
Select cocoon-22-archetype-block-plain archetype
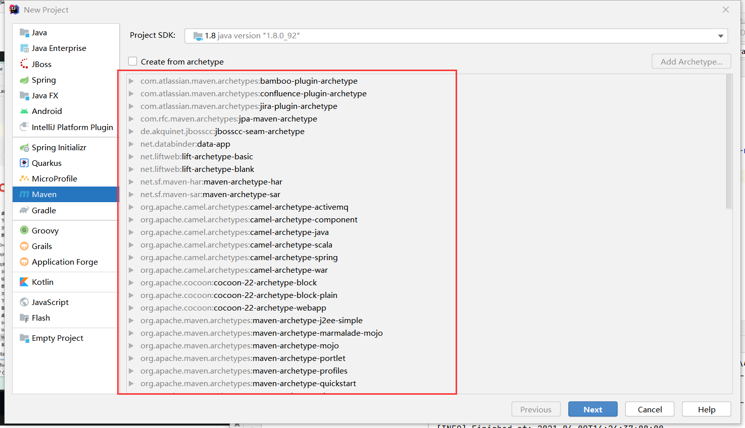coord(239,295)
